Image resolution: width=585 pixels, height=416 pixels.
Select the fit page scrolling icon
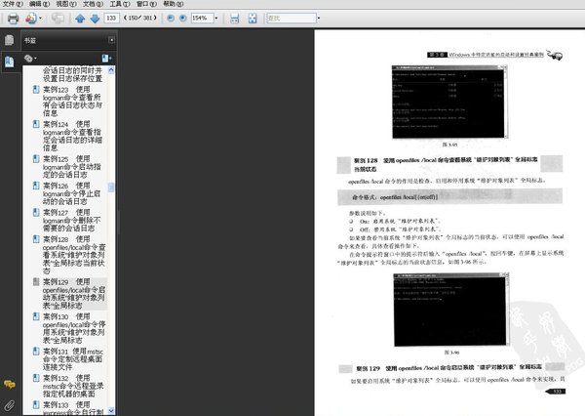(235, 18)
